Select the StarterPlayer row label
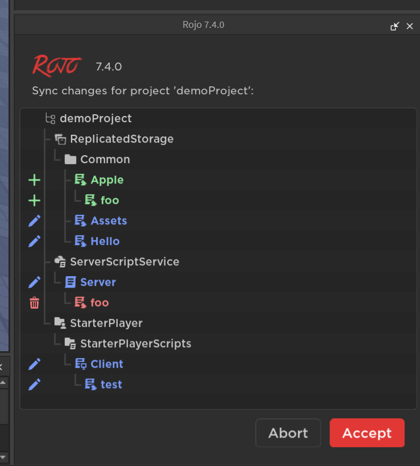The image size is (420, 466). (106, 323)
